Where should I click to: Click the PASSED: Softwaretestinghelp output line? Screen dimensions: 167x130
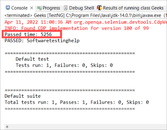42,41
